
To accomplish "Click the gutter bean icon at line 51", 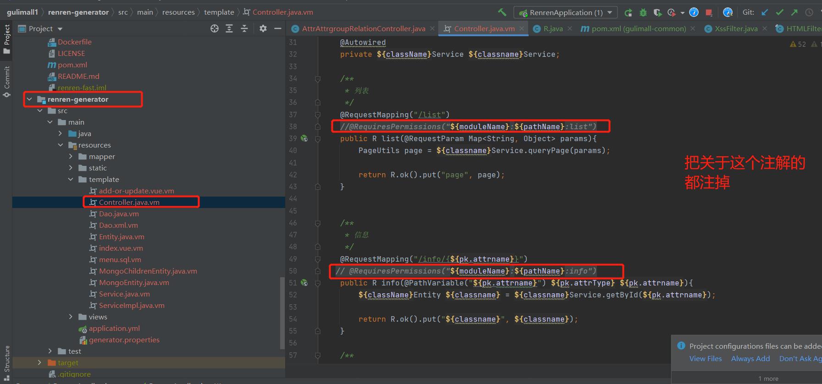I will click(x=304, y=283).
